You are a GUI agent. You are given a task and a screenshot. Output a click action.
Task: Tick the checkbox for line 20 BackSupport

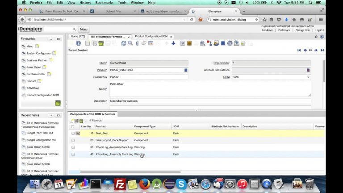click(x=73, y=140)
